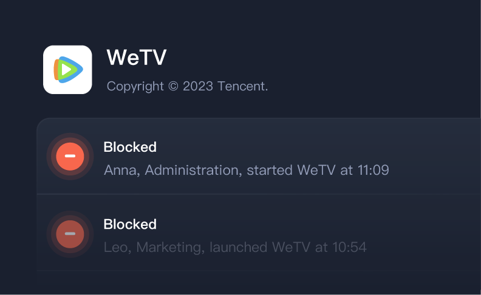Click the WeTV app logo icon

[x=67, y=70]
